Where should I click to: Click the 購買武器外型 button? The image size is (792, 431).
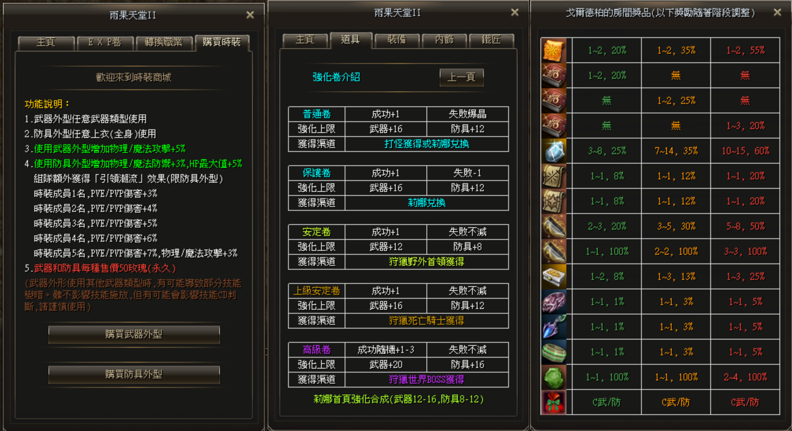click(x=134, y=334)
